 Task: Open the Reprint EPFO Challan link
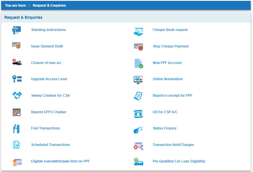pos(49,112)
